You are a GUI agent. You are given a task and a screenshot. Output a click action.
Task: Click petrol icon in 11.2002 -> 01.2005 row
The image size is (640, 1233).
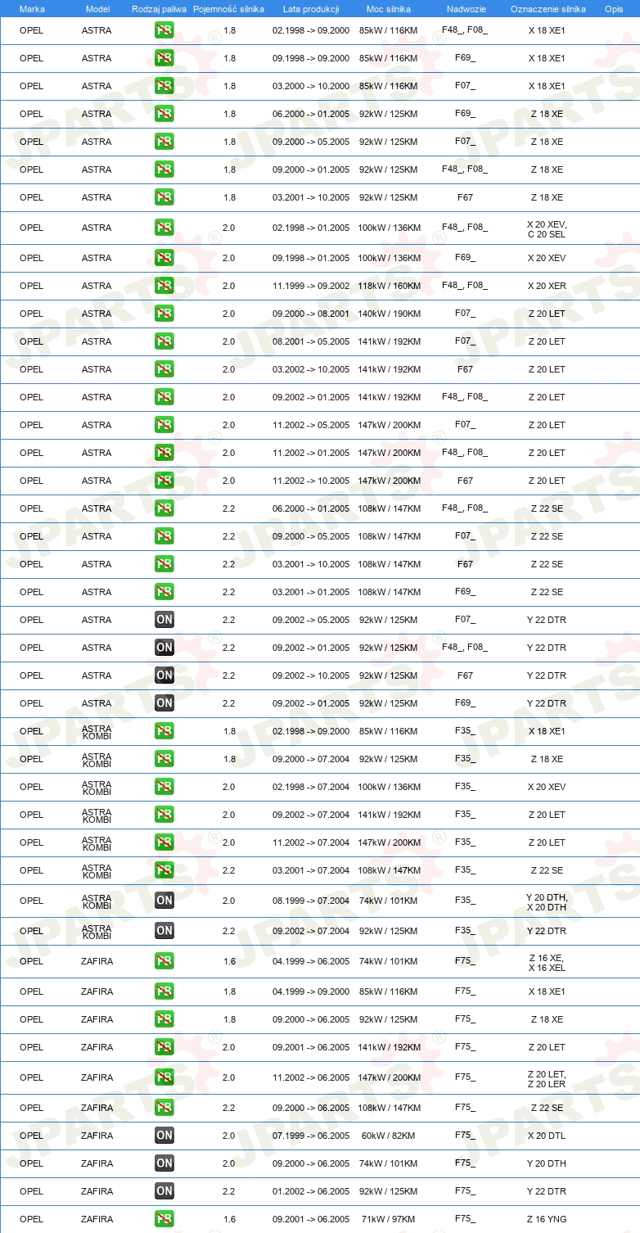pyautogui.click(x=164, y=453)
